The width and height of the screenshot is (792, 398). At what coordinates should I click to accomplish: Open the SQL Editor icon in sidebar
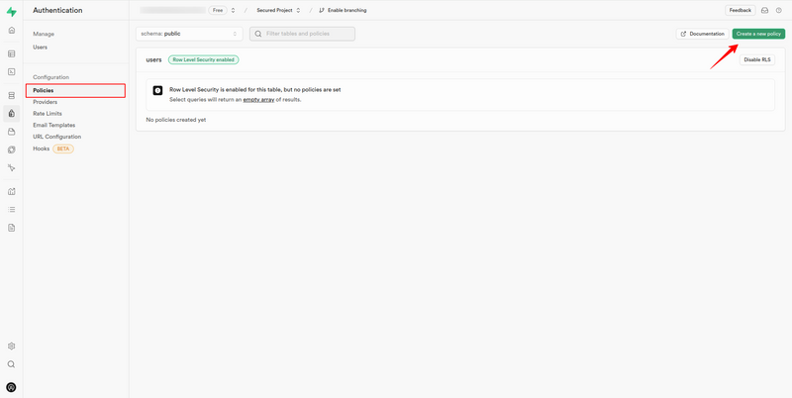click(x=11, y=71)
